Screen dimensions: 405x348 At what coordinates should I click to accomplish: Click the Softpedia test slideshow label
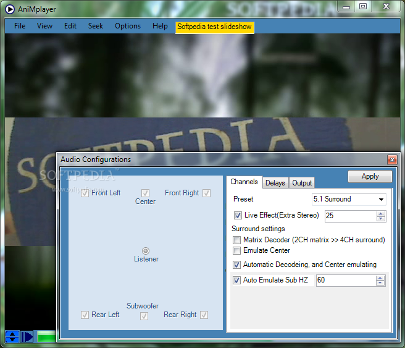pyautogui.click(x=214, y=27)
